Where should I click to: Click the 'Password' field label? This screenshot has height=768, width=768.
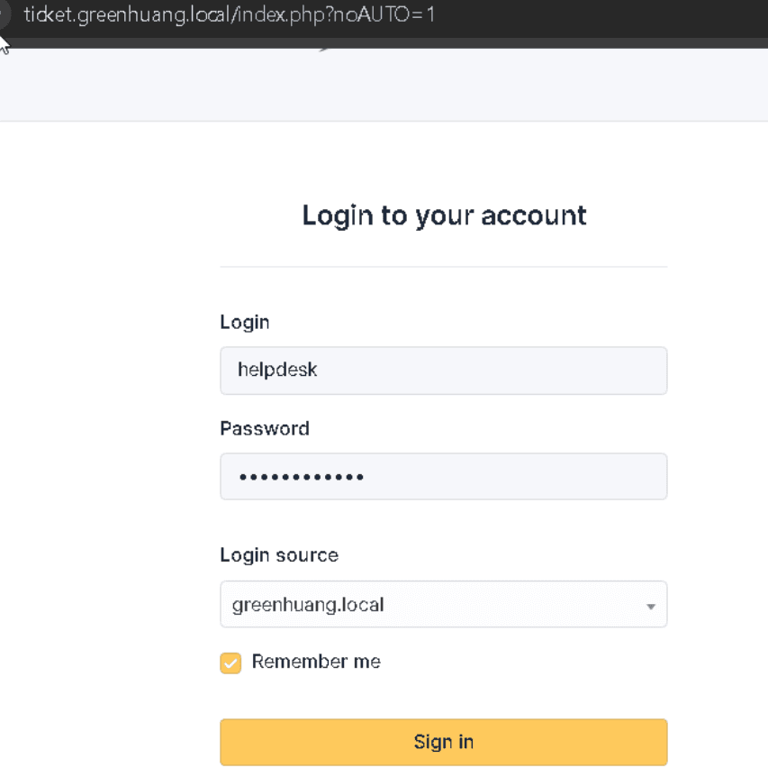[x=265, y=429]
